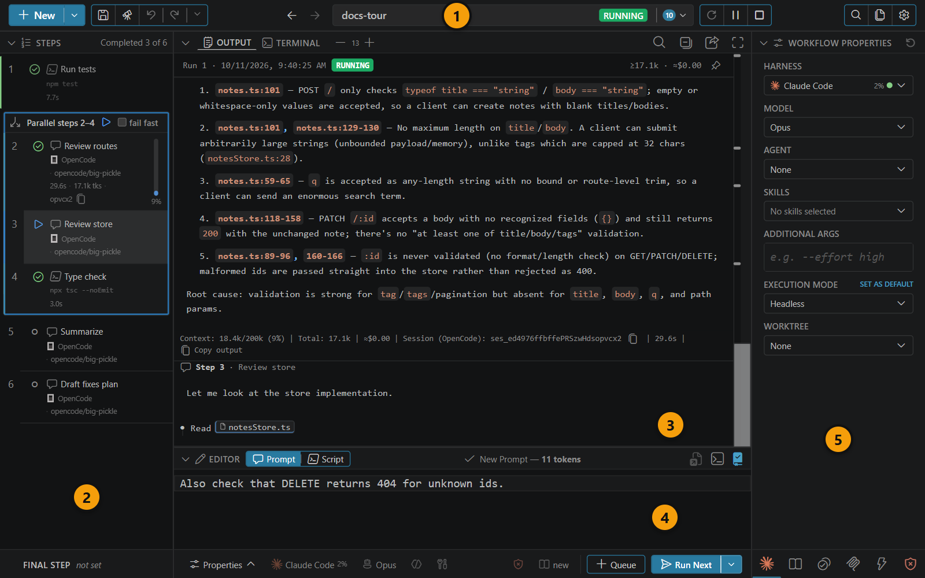This screenshot has width=925, height=578.
Task: Toggle the fail fast checkbox
Action: point(122,123)
